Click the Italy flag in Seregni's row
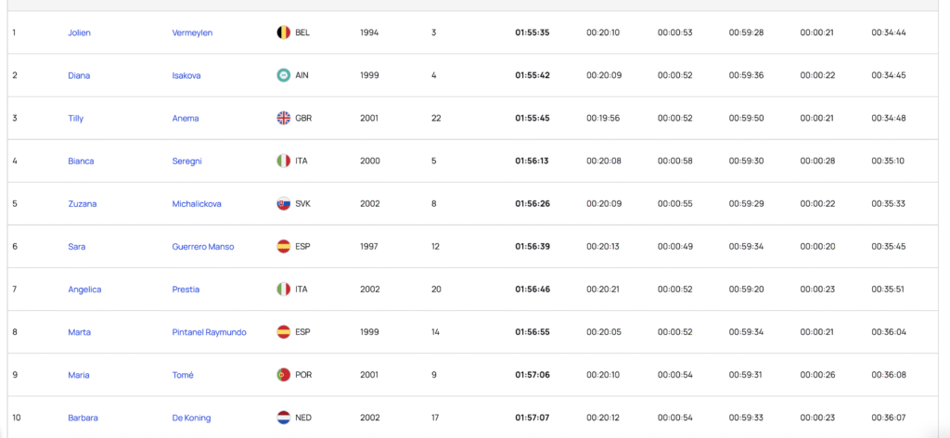This screenshot has height=438, width=950. (284, 161)
